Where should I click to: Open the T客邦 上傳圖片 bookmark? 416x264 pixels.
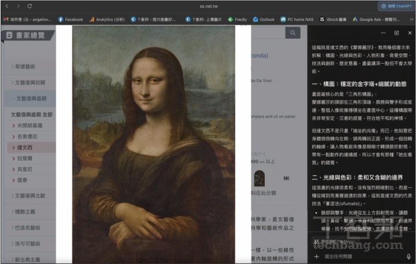(x=203, y=20)
